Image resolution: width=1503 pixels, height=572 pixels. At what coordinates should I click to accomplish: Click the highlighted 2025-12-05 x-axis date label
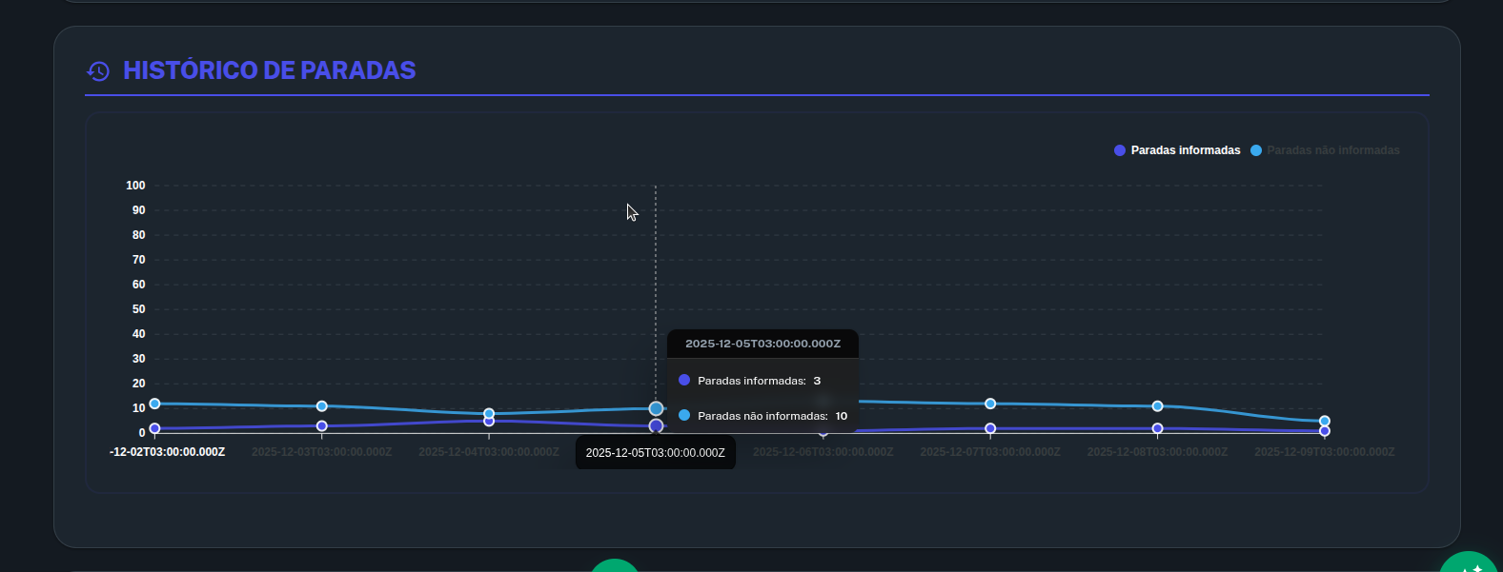click(x=655, y=453)
